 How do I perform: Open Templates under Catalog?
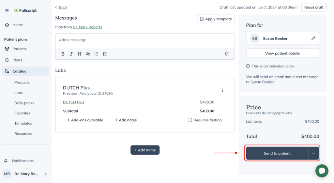23,123
